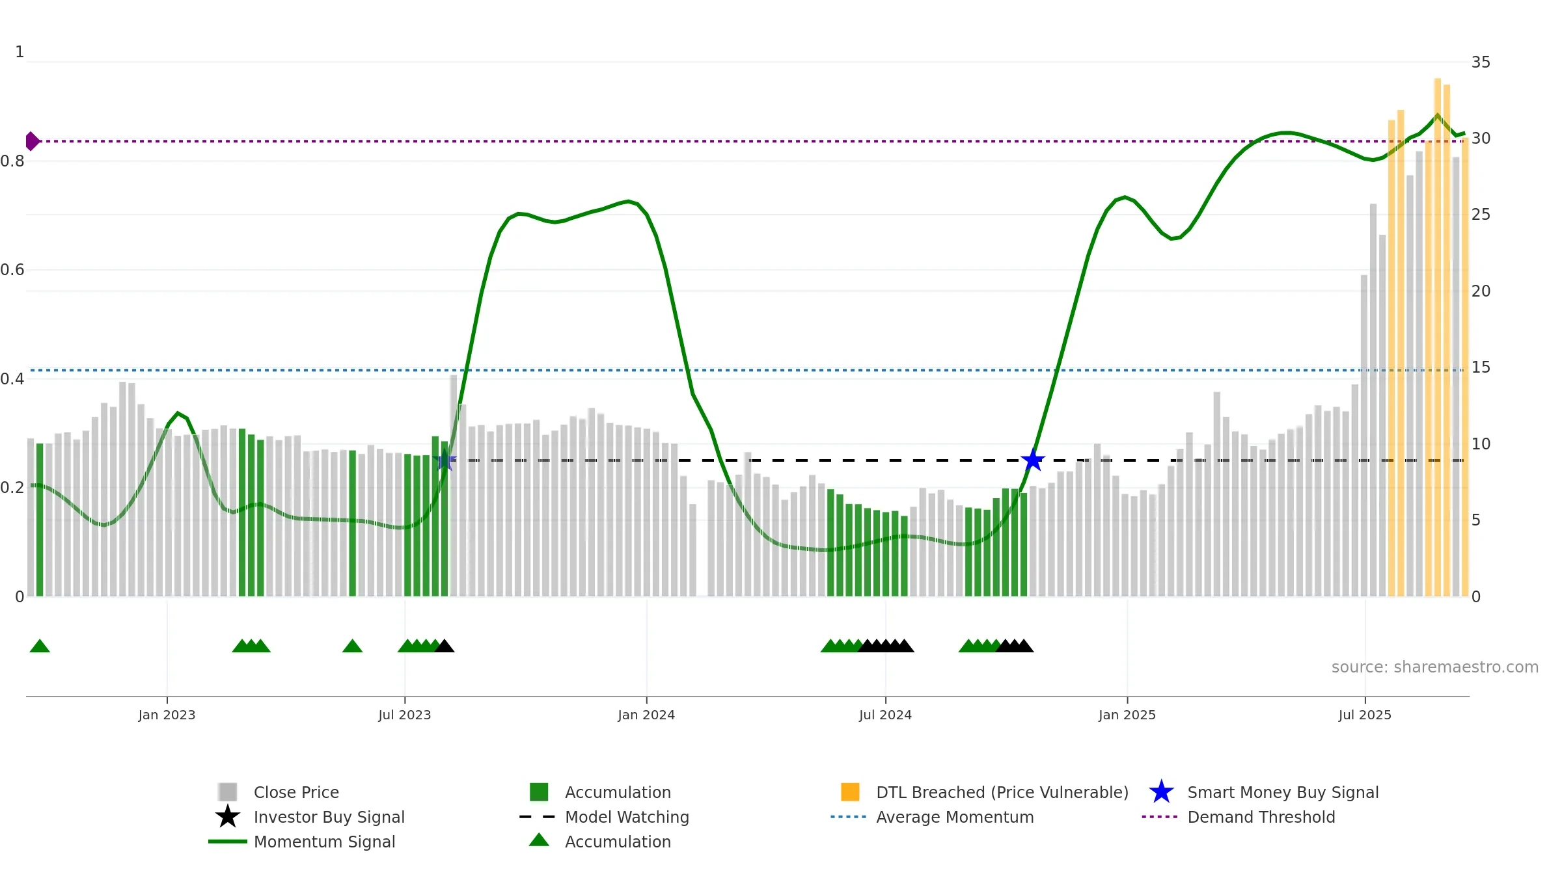Click the source: sharemaestro.com text
The width and height of the screenshot is (1562, 878).
[x=1435, y=667]
